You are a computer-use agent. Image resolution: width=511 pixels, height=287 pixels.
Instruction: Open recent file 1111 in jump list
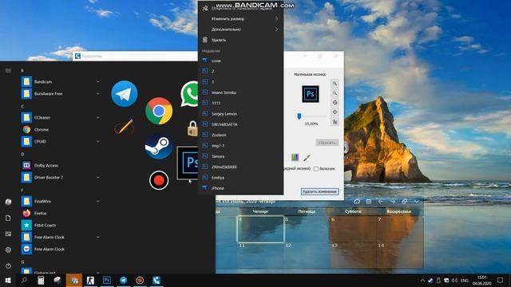click(x=240, y=103)
